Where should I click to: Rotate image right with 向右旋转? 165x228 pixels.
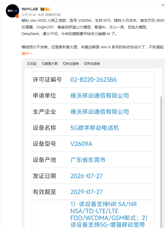coord(92,63)
